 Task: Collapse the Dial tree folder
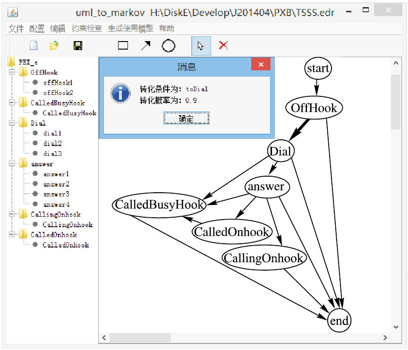[x=11, y=123]
